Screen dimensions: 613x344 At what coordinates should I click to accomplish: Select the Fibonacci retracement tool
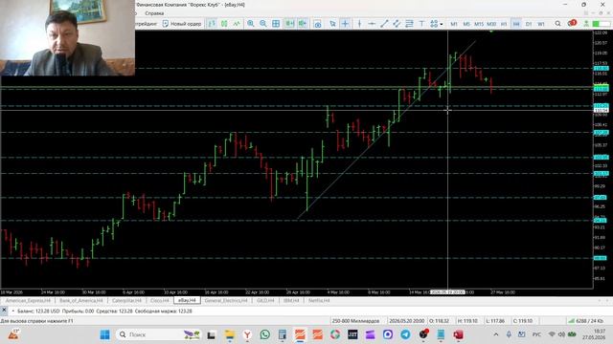409,24
